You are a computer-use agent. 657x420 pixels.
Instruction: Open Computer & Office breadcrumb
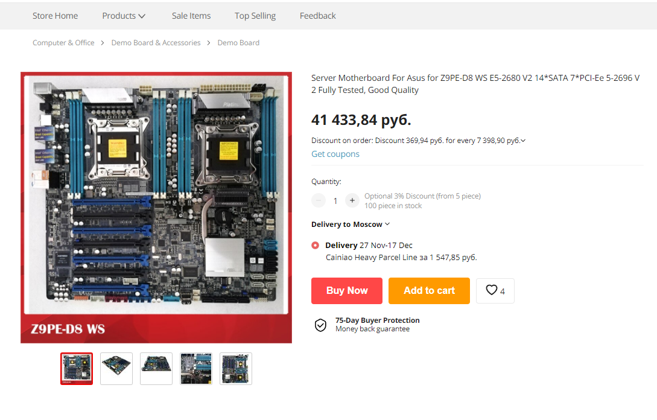point(63,43)
